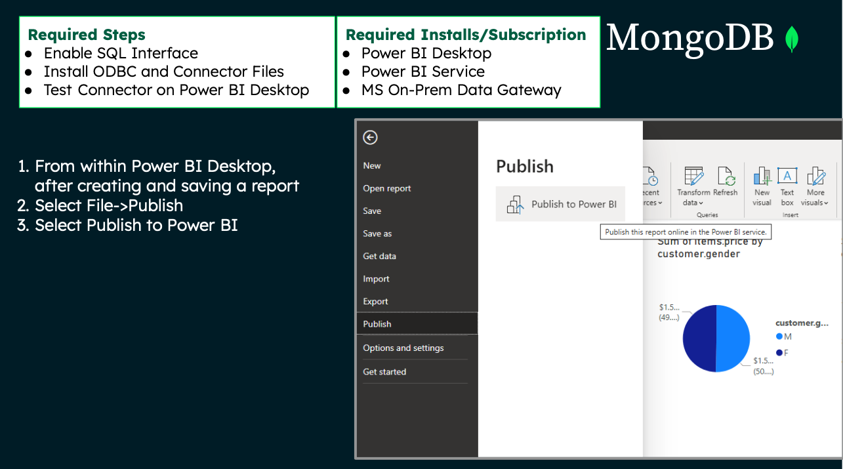This screenshot has height=469, width=843.
Task: Click the Publish to Power BI button
Action: 560,204
